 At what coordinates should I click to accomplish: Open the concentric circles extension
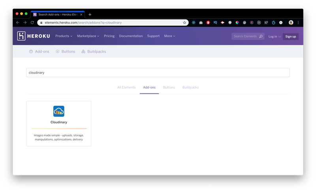259,23
